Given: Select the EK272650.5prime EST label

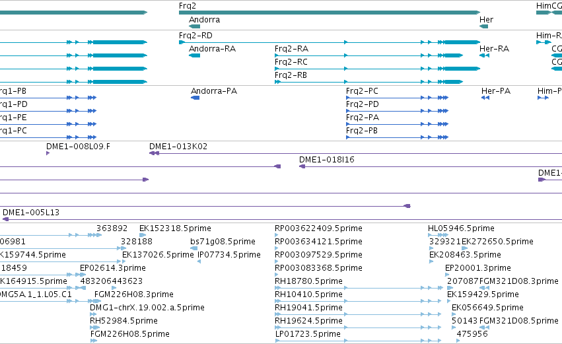Looking at the screenshot, I should (x=497, y=242).
